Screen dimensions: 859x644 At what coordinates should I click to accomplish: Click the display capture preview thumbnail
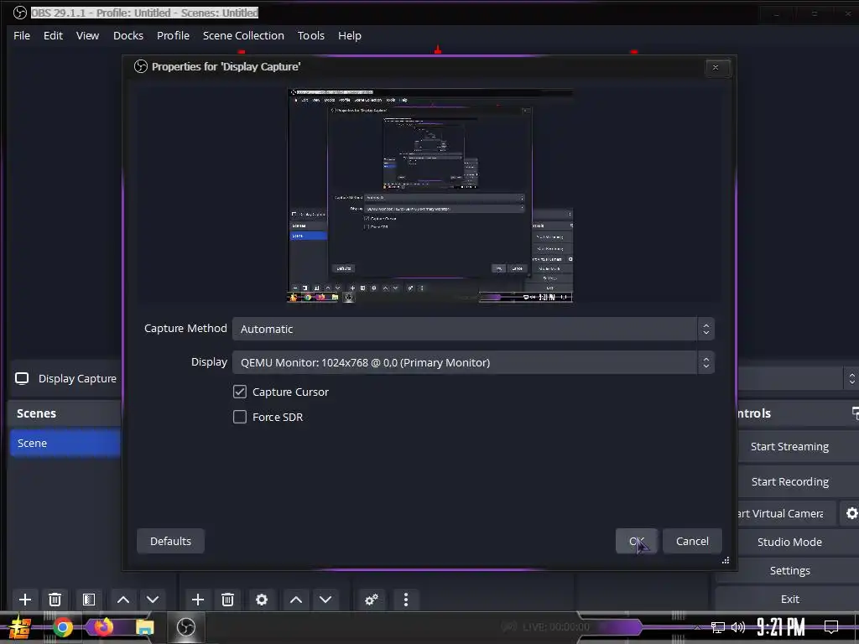coord(430,195)
